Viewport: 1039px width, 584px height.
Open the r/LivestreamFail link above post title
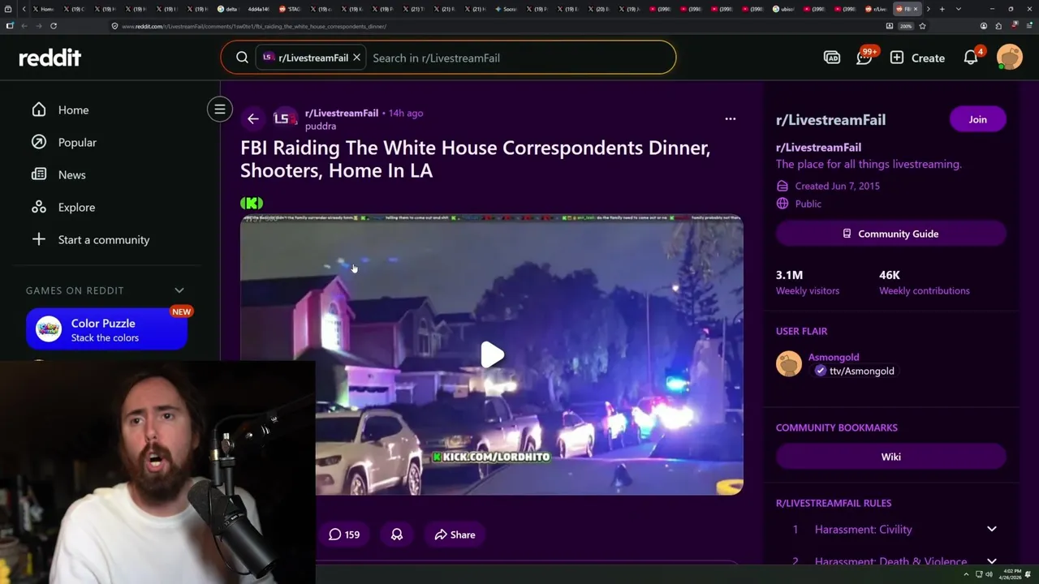(342, 113)
